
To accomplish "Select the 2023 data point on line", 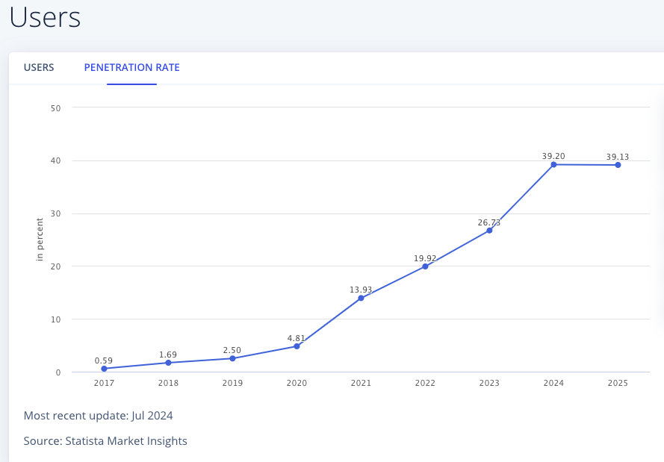I will (489, 231).
